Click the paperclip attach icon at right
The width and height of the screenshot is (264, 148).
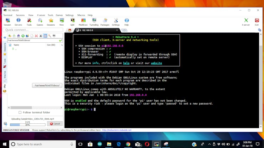[259, 30]
